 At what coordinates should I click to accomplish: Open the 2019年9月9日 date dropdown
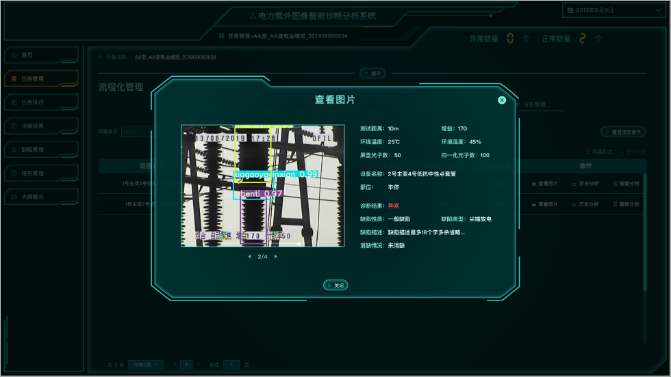[x=613, y=10]
